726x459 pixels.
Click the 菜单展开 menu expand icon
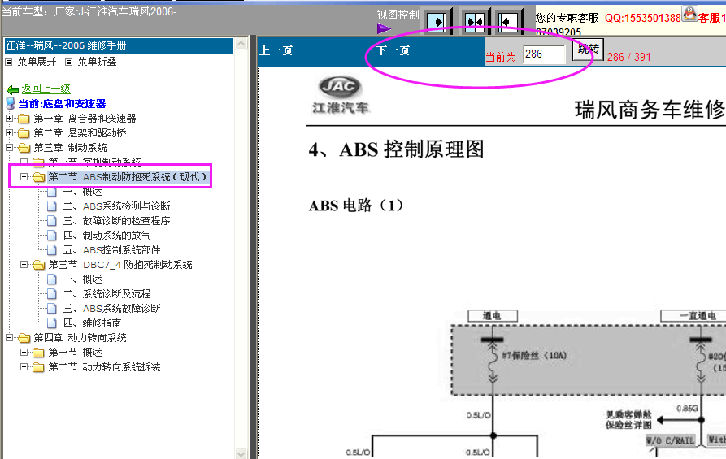(x=8, y=62)
